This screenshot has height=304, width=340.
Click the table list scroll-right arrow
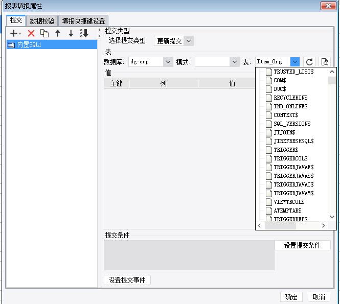tap(324, 225)
